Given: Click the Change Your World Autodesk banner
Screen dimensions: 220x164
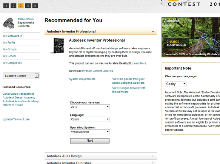Looking at the screenshot, I should 191,37.
